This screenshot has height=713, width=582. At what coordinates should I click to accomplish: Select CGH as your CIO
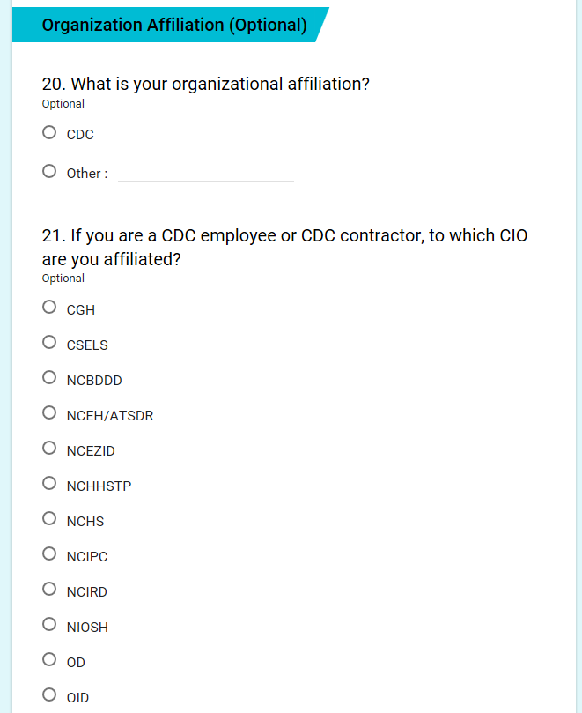(x=49, y=308)
